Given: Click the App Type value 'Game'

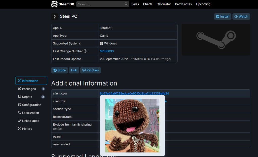Looking at the screenshot, I should pyautogui.click(x=104, y=36).
